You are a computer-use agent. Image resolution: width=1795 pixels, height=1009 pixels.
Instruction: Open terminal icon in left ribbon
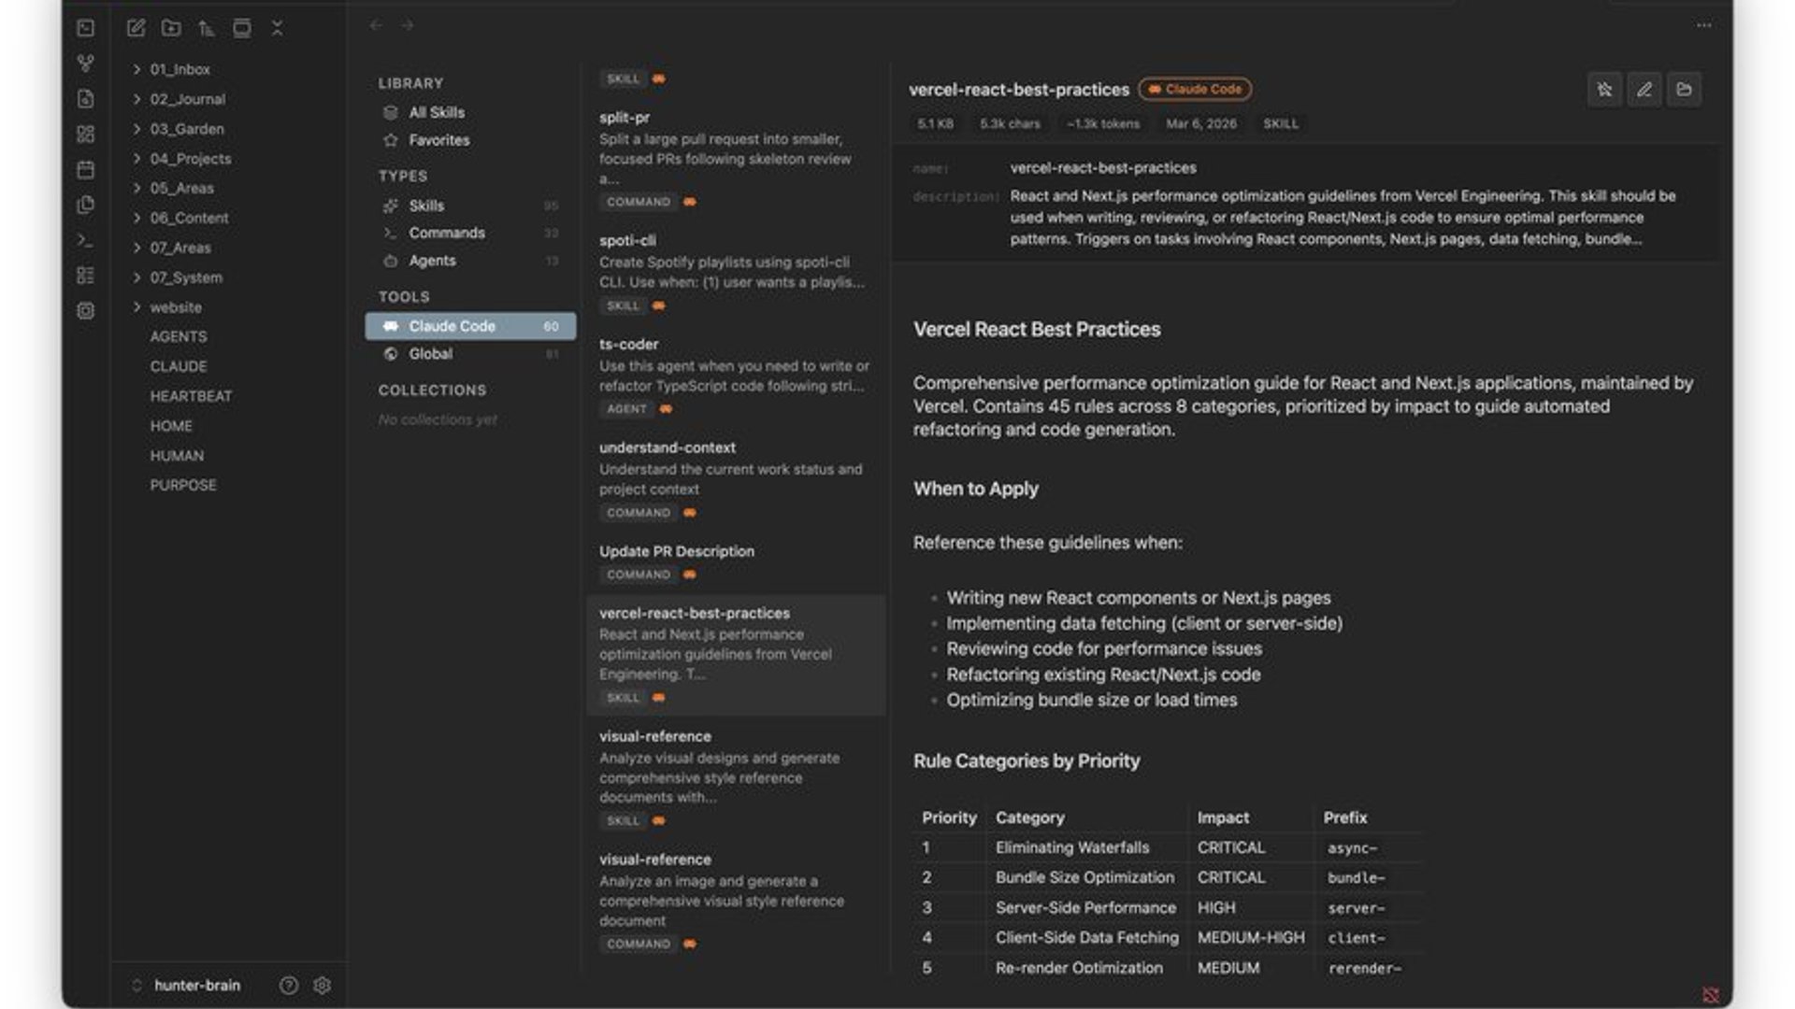[x=85, y=240]
